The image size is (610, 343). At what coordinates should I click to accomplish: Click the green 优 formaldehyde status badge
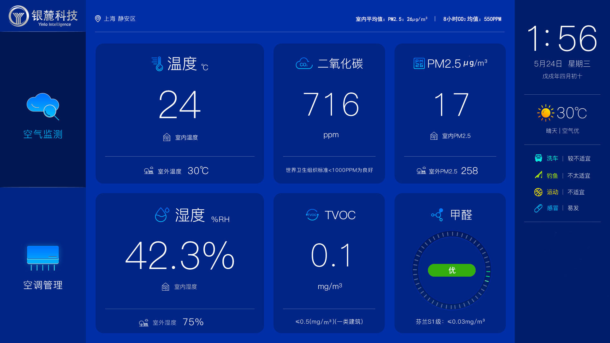click(x=452, y=270)
